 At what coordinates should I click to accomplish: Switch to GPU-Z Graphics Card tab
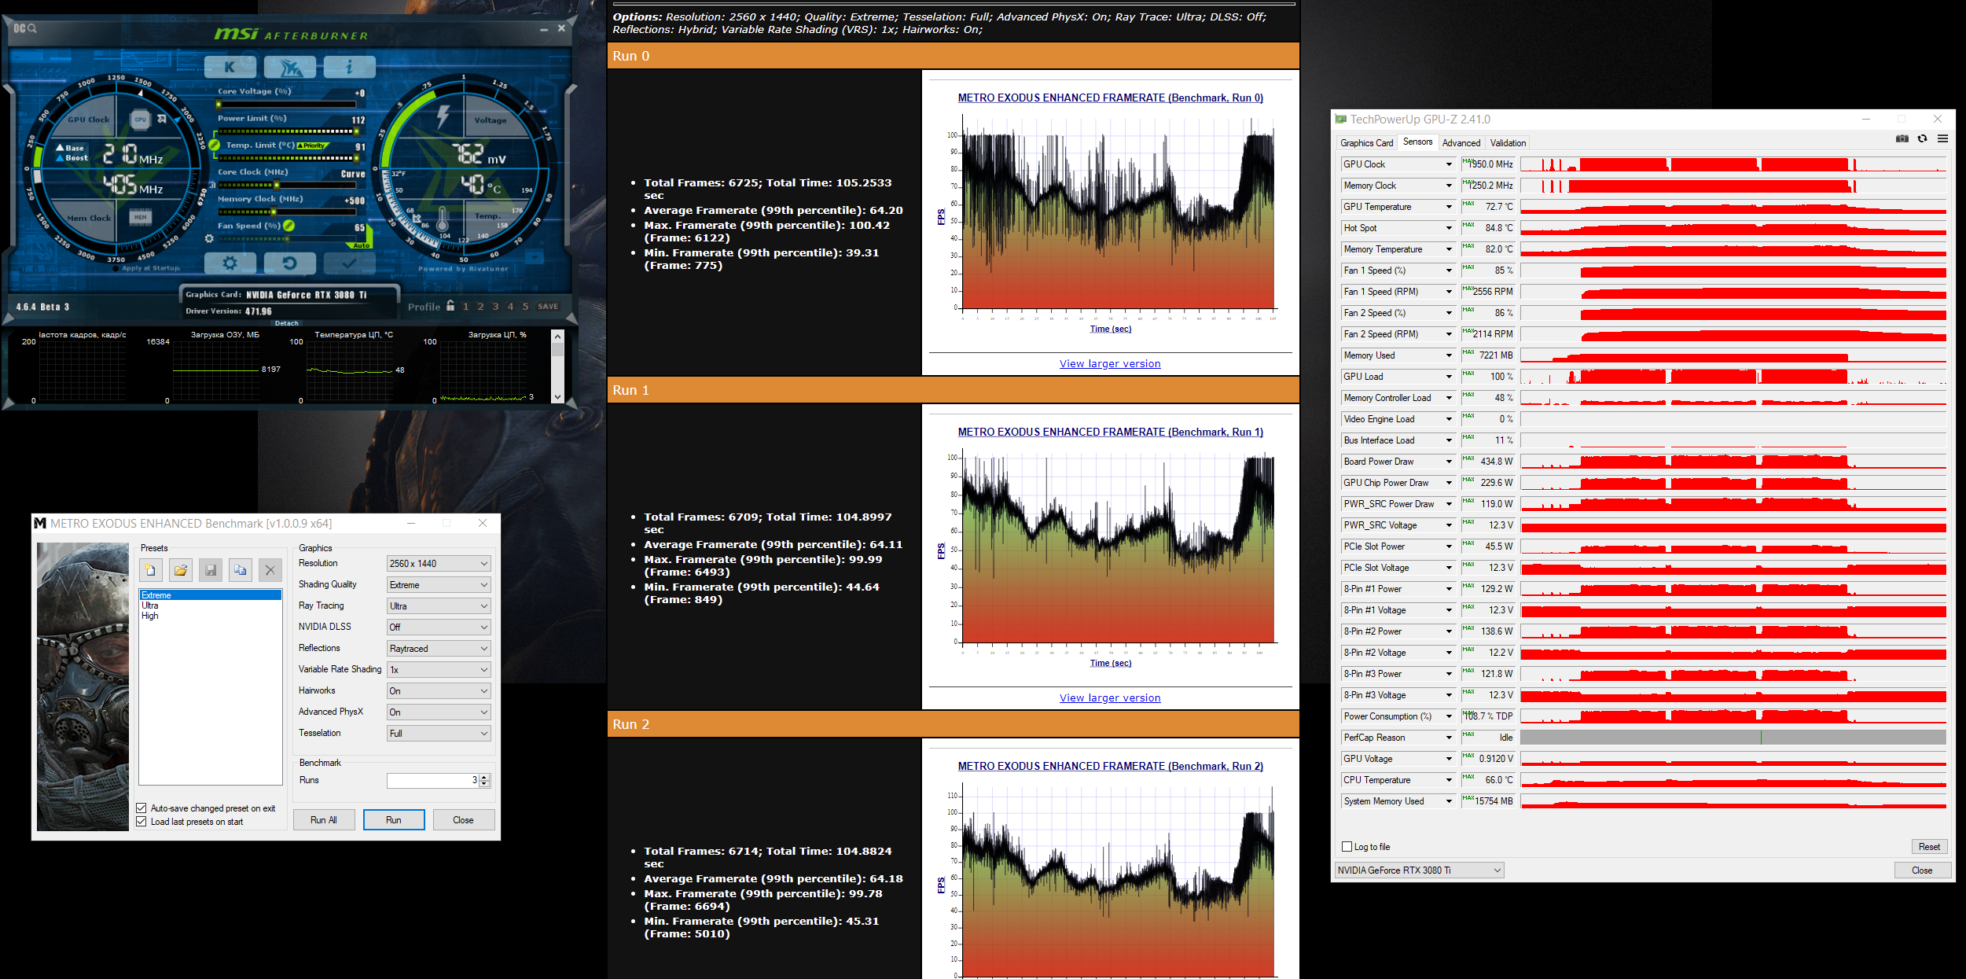click(x=1366, y=143)
